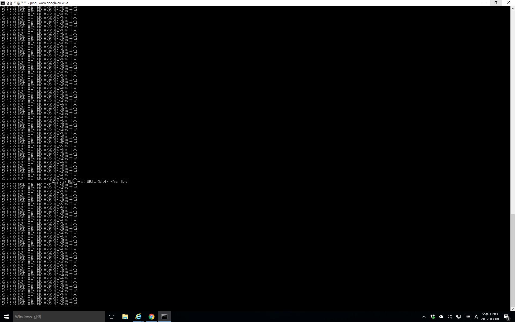
Task: Click the console scrollbar up arrow
Action: pyautogui.click(x=513, y=9)
